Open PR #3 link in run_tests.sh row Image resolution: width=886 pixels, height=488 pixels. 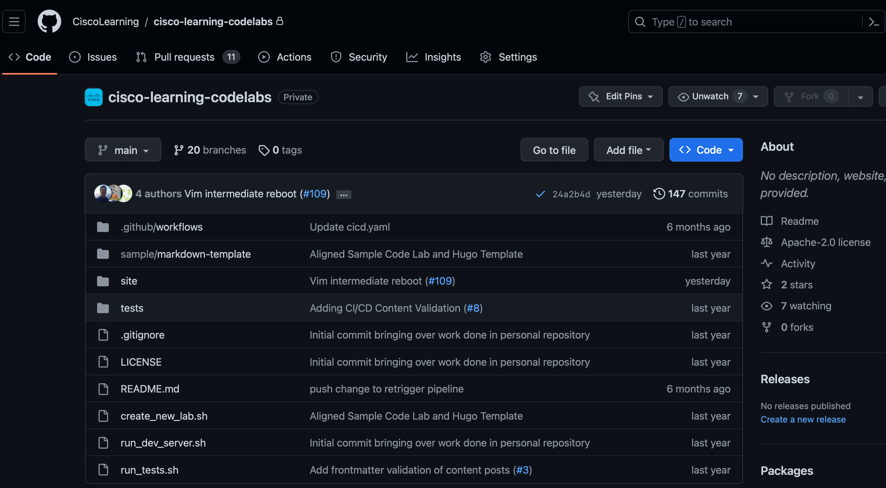coord(523,470)
